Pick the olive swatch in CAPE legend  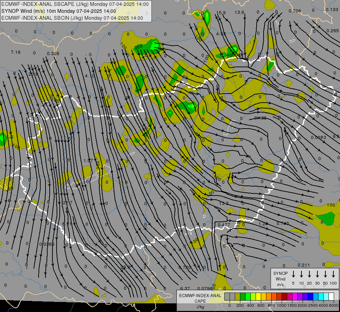(x=238, y=297)
